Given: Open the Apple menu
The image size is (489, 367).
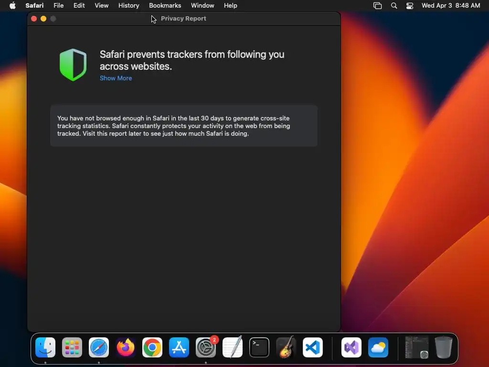Looking at the screenshot, I should click(x=12, y=6).
